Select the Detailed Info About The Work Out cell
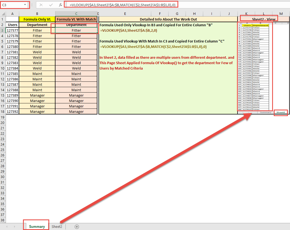The image size is (290, 230). (168, 19)
